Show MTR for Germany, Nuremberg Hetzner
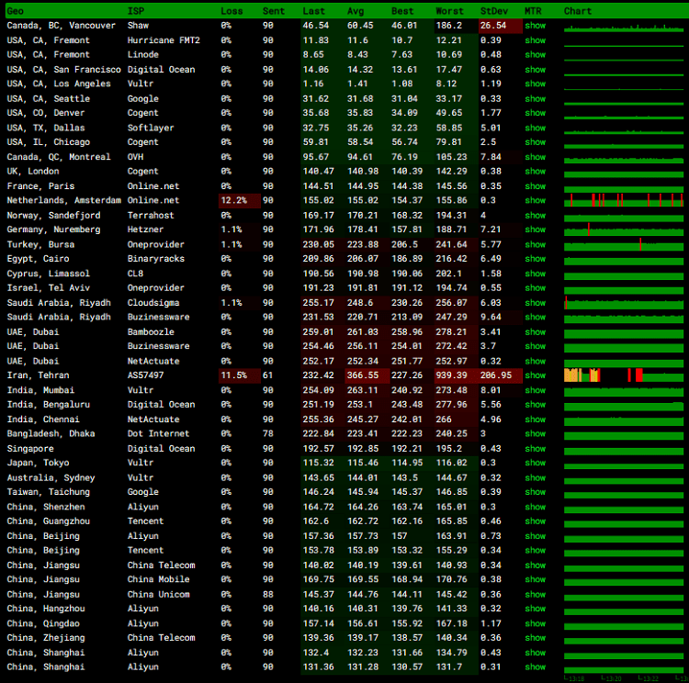689x683 pixels. click(x=535, y=230)
